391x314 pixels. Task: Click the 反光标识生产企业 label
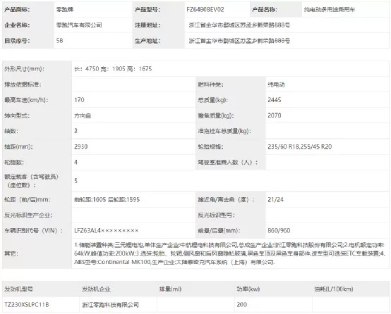[x=28, y=215]
